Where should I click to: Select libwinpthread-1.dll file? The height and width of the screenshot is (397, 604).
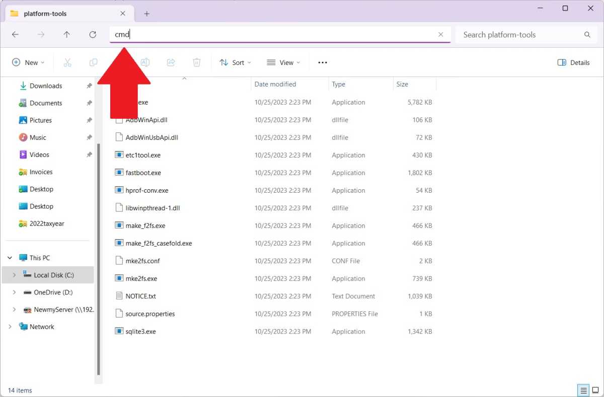(153, 208)
